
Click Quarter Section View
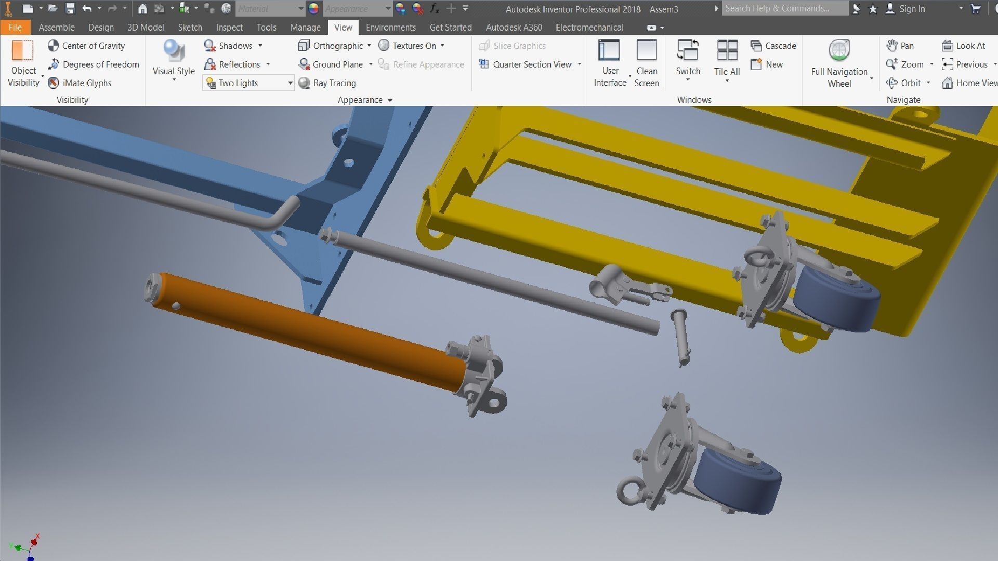click(x=525, y=64)
